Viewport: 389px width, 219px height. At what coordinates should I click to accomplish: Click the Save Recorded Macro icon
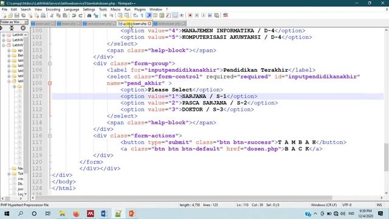216,15
